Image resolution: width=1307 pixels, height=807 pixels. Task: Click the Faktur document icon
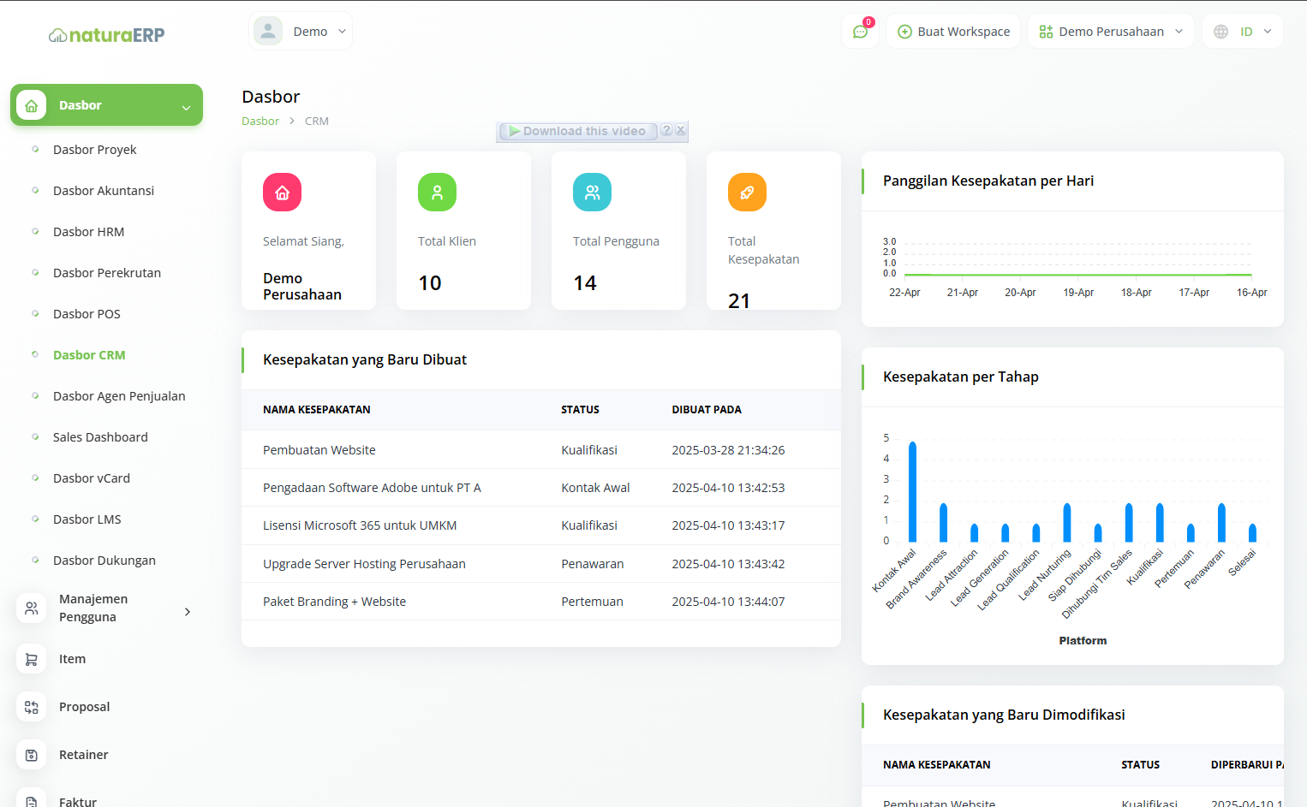tap(32, 801)
